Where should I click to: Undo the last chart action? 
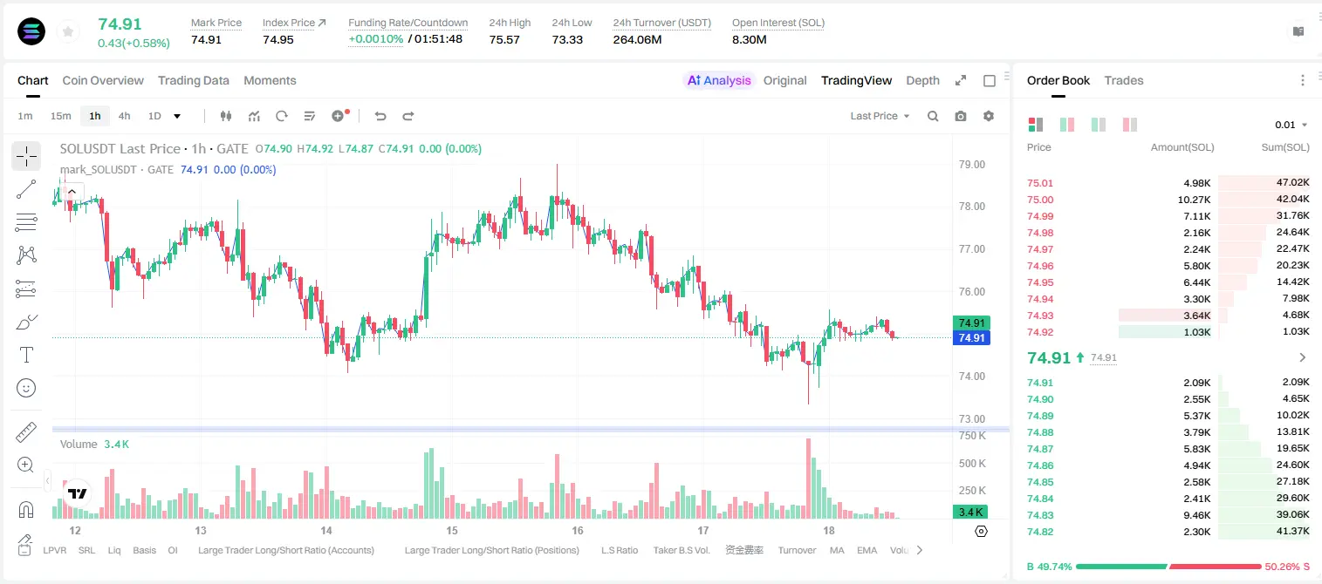click(380, 116)
